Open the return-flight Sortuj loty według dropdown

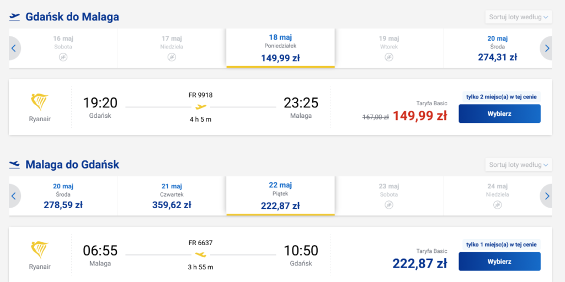point(518,165)
